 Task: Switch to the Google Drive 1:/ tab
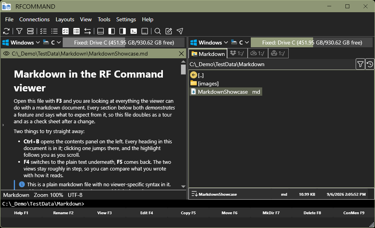(278, 53)
